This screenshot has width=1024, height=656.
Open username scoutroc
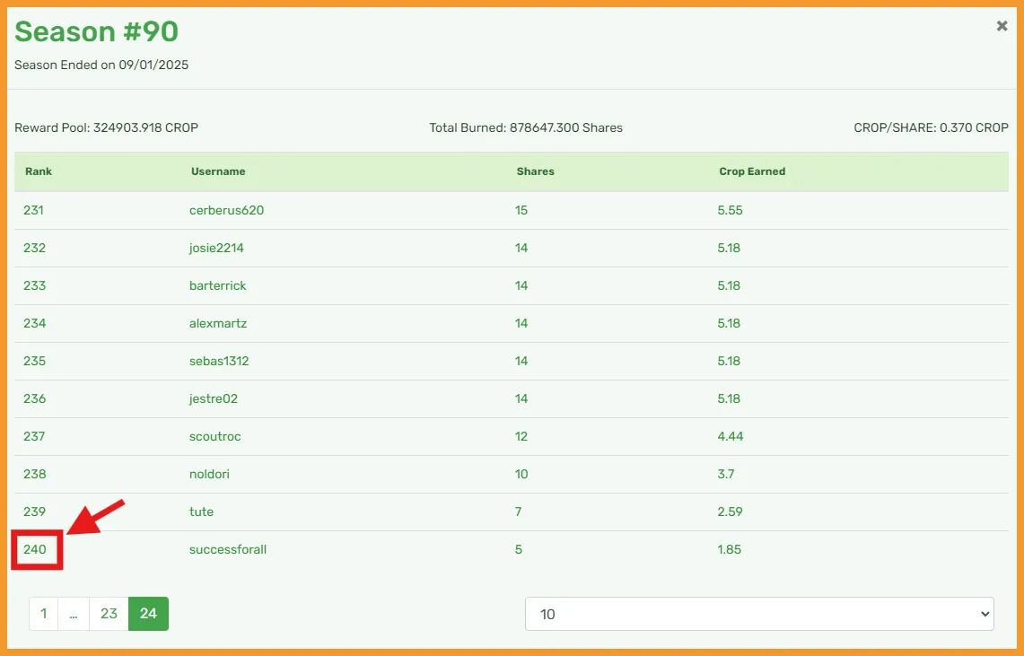(x=214, y=436)
